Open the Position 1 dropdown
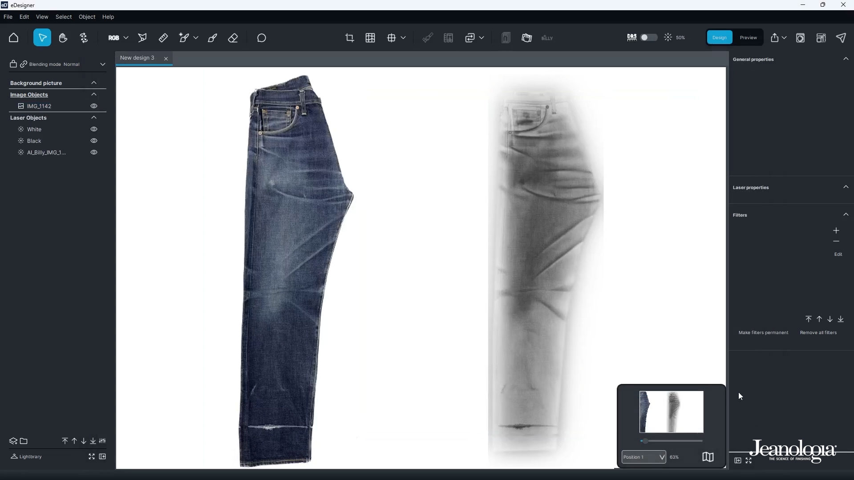The width and height of the screenshot is (854, 480). (644, 457)
